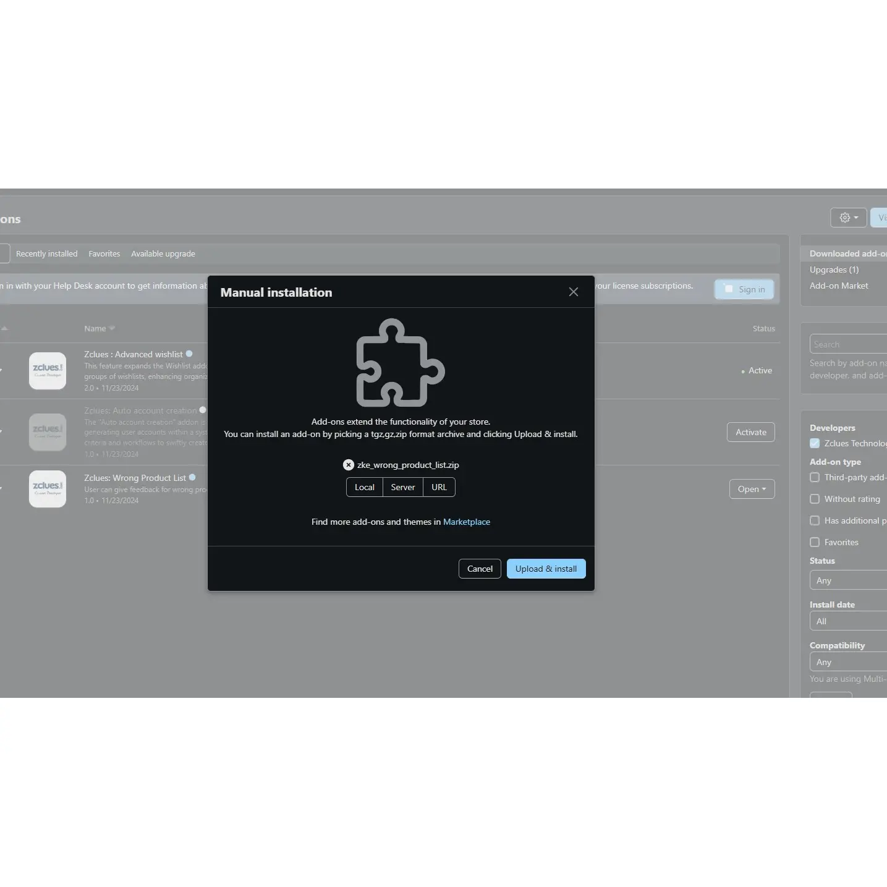Open the Install date dropdown
Screen dimensions: 887x887
(848, 621)
